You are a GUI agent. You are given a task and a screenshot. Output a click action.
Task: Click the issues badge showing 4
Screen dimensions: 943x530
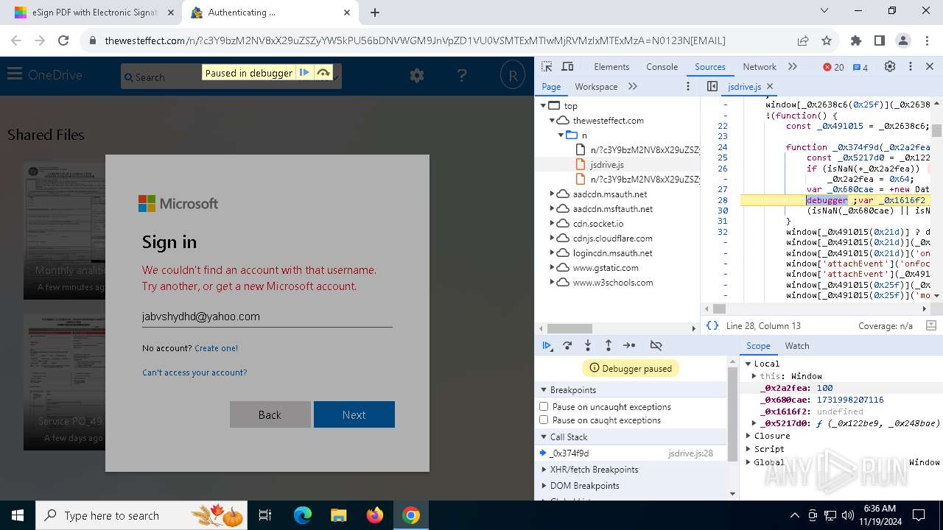pyautogui.click(x=860, y=67)
